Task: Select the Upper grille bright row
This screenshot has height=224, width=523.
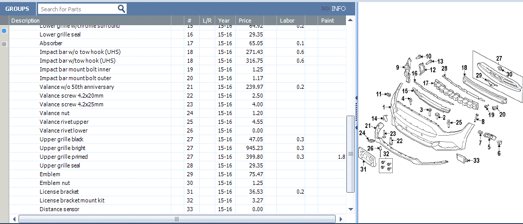Action: (177, 148)
